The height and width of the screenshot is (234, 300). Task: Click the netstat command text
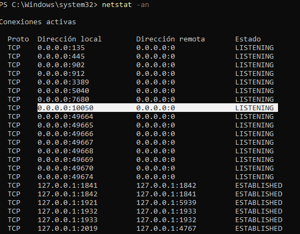(x=117, y=5)
